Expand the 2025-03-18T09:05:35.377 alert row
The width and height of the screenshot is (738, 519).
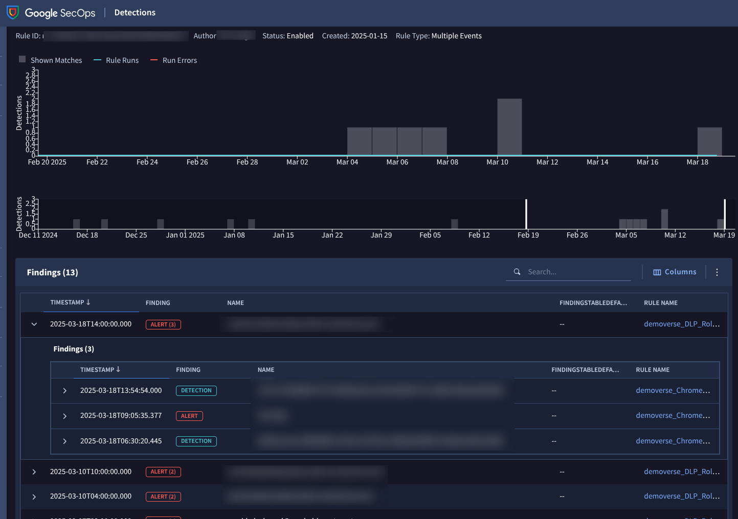65,416
